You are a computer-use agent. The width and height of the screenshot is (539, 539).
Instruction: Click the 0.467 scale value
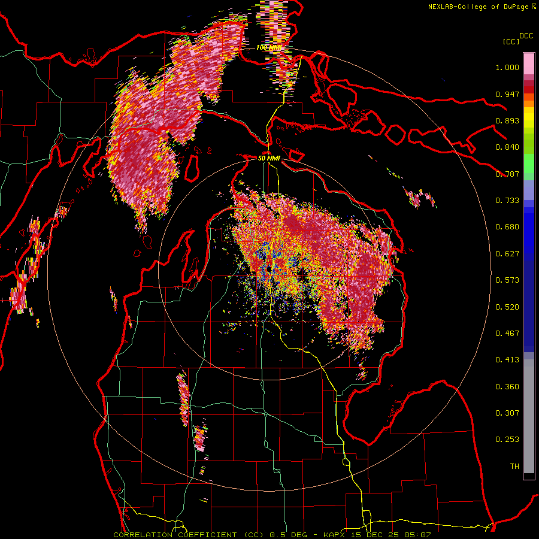point(507,334)
